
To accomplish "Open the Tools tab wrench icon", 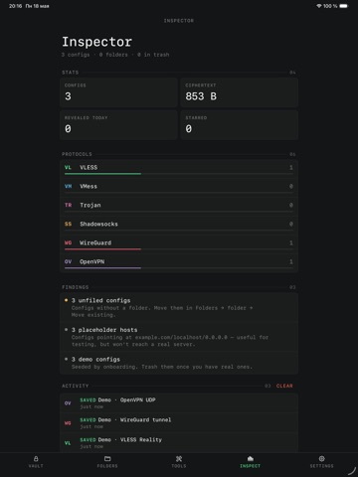I will tap(179, 459).
